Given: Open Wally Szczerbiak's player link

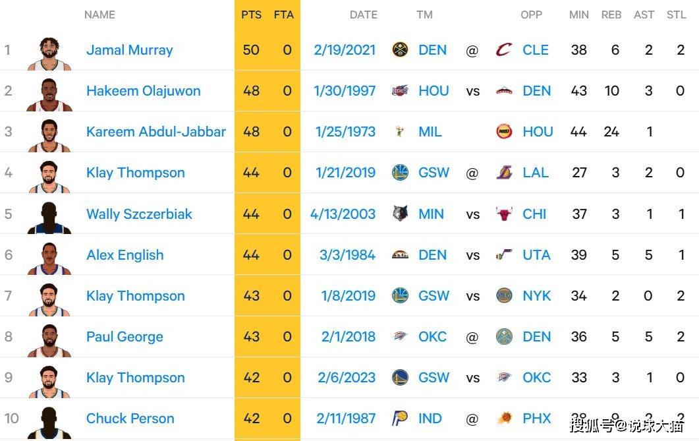Looking at the screenshot, I should click(140, 214).
